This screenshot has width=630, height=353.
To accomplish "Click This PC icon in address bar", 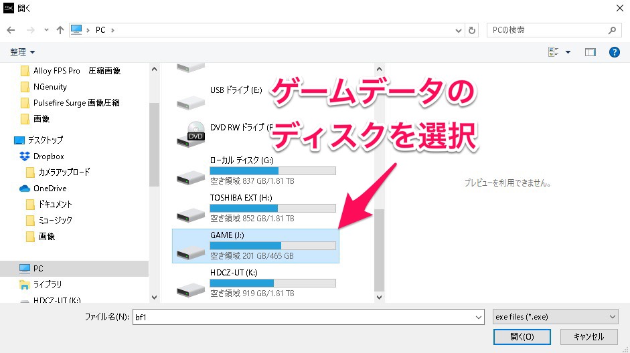I will 76,29.
